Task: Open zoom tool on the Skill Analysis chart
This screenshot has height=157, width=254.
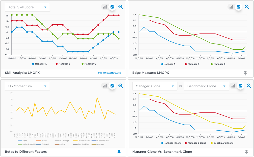Action: coord(121,7)
